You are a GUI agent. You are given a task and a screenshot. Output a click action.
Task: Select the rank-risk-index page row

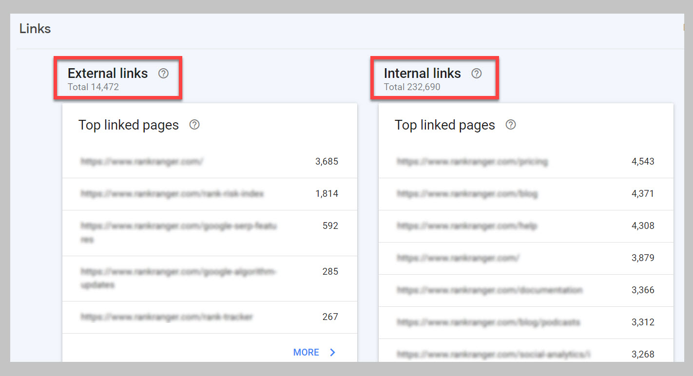pyautogui.click(x=172, y=193)
